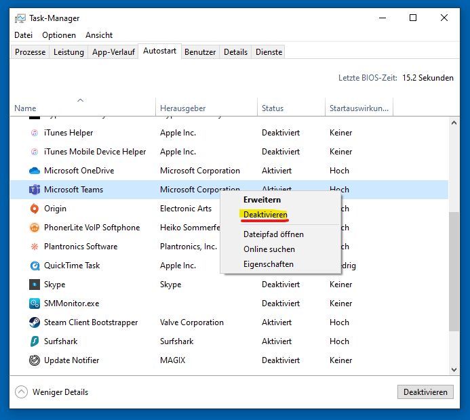Click the Task-Manager title bar icon

(20, 18)
